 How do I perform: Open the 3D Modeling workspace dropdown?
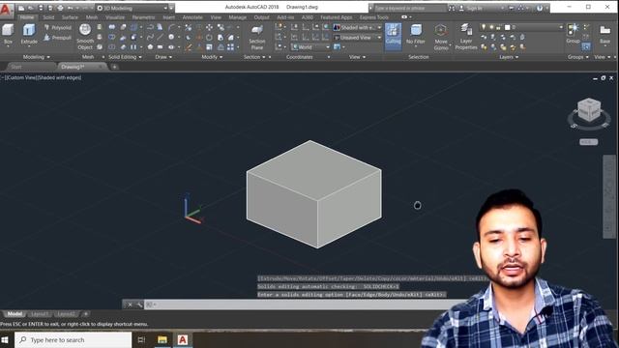[132, 8]
